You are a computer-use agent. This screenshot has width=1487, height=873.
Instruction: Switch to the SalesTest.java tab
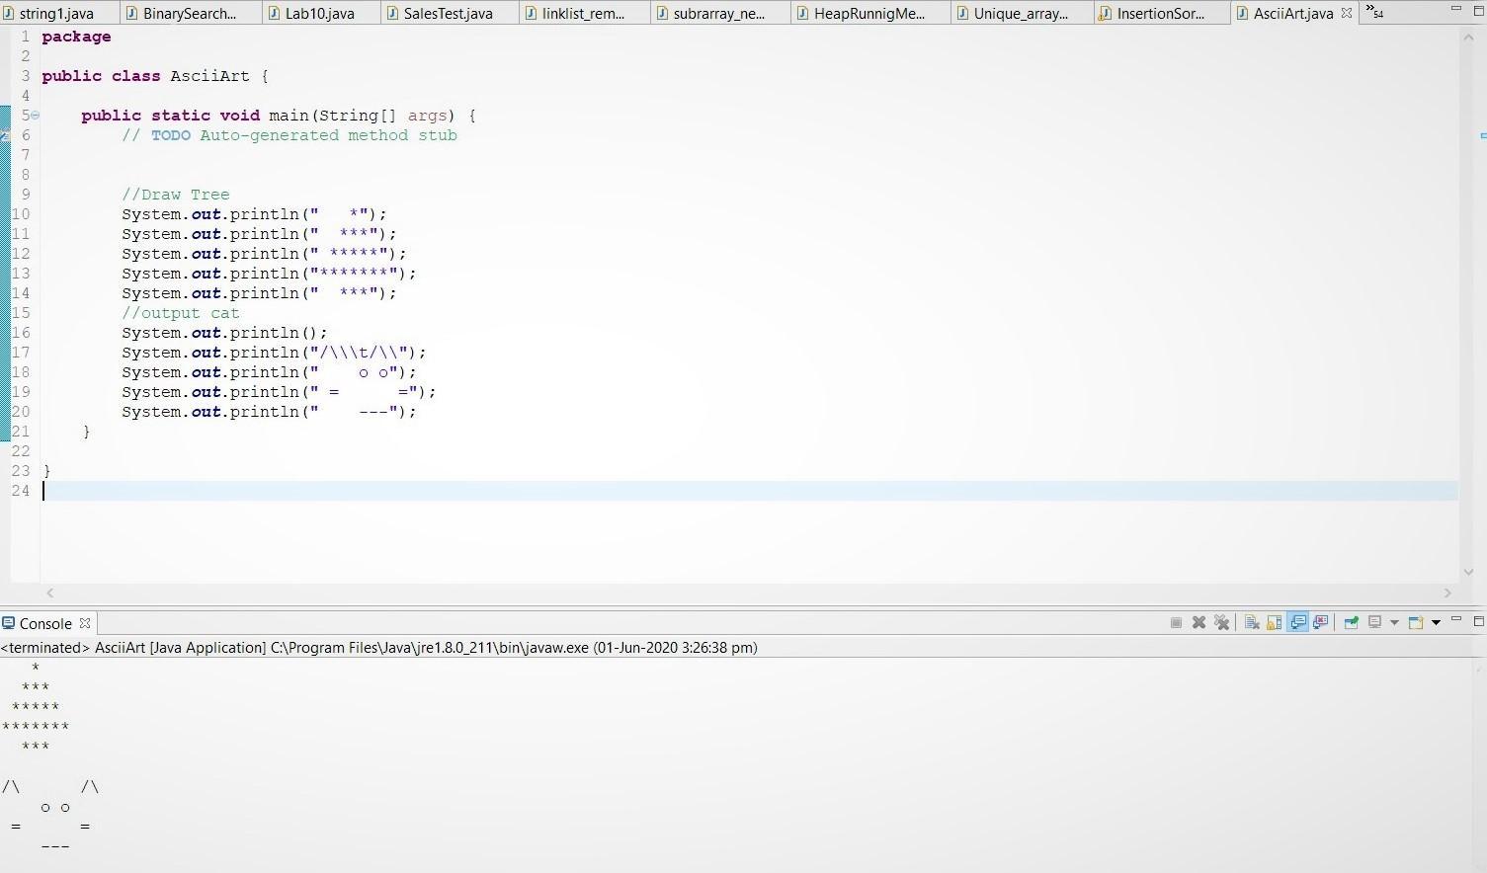click(447, 13)
